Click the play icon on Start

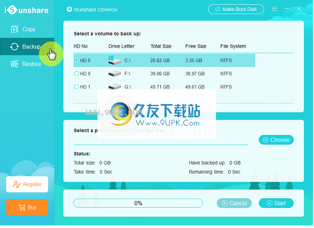(x=269, y=203)
